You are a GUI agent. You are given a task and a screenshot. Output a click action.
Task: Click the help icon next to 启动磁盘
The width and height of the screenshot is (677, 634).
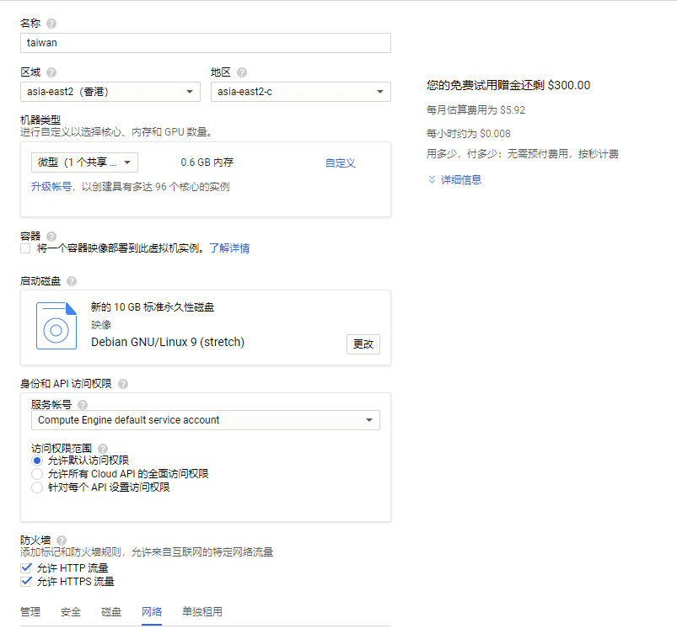72,281
